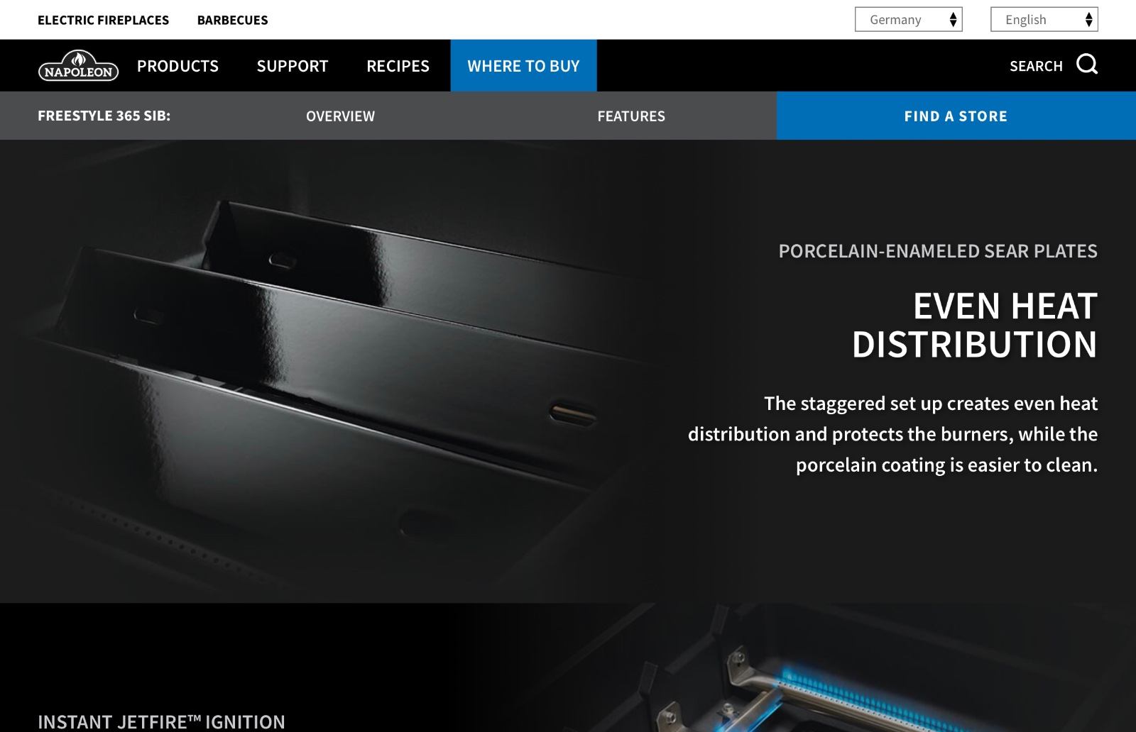Click the staggered set up description paragraph
Viewport: 1136px width, 732px height.
(892, 434)
